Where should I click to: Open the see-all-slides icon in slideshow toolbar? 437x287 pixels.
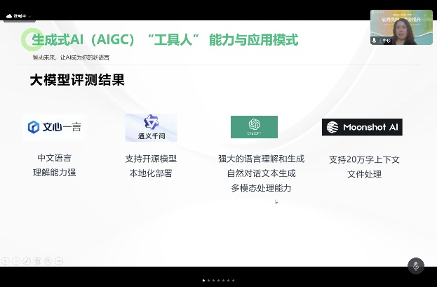[37, 261]
